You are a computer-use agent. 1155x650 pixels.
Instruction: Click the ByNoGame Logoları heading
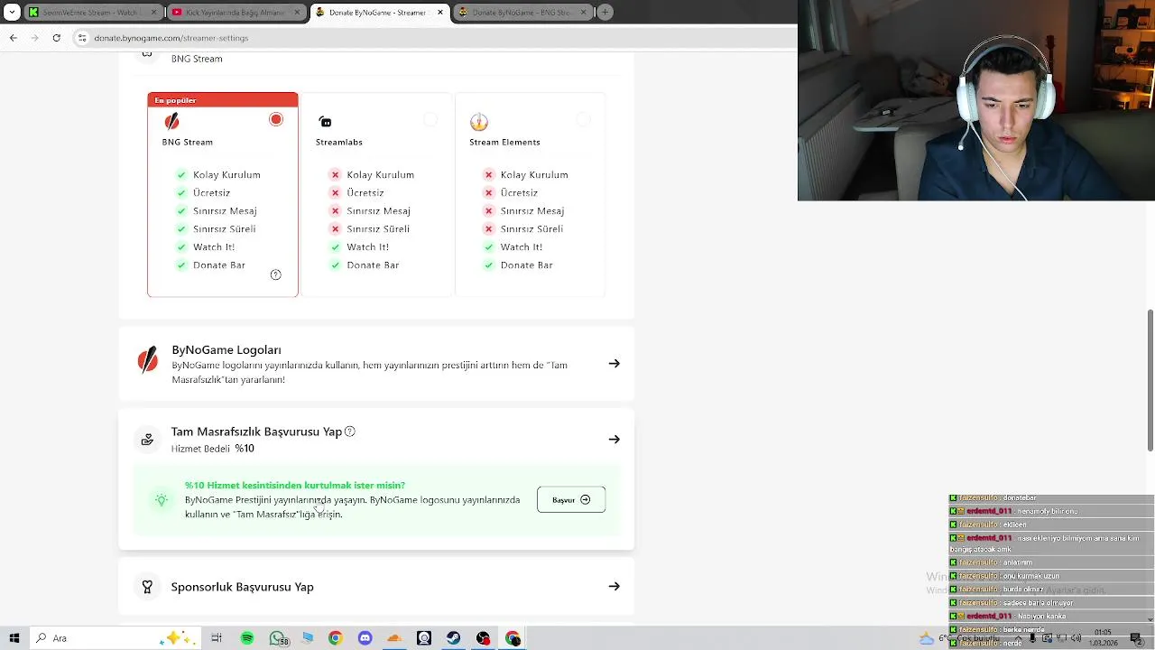(226, 349)
